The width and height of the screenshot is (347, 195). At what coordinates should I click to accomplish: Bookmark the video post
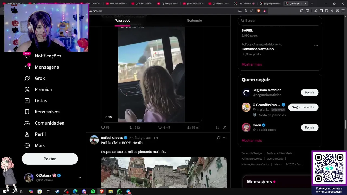tap(217, 127)
